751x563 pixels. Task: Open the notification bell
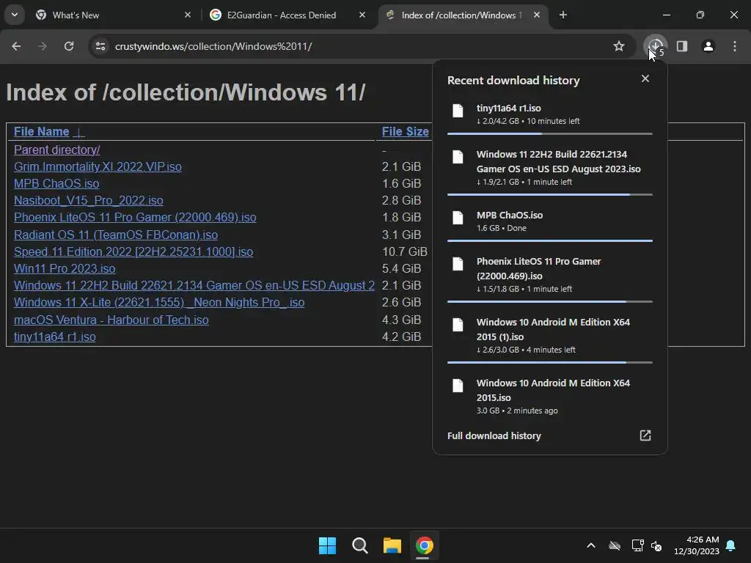730,545
